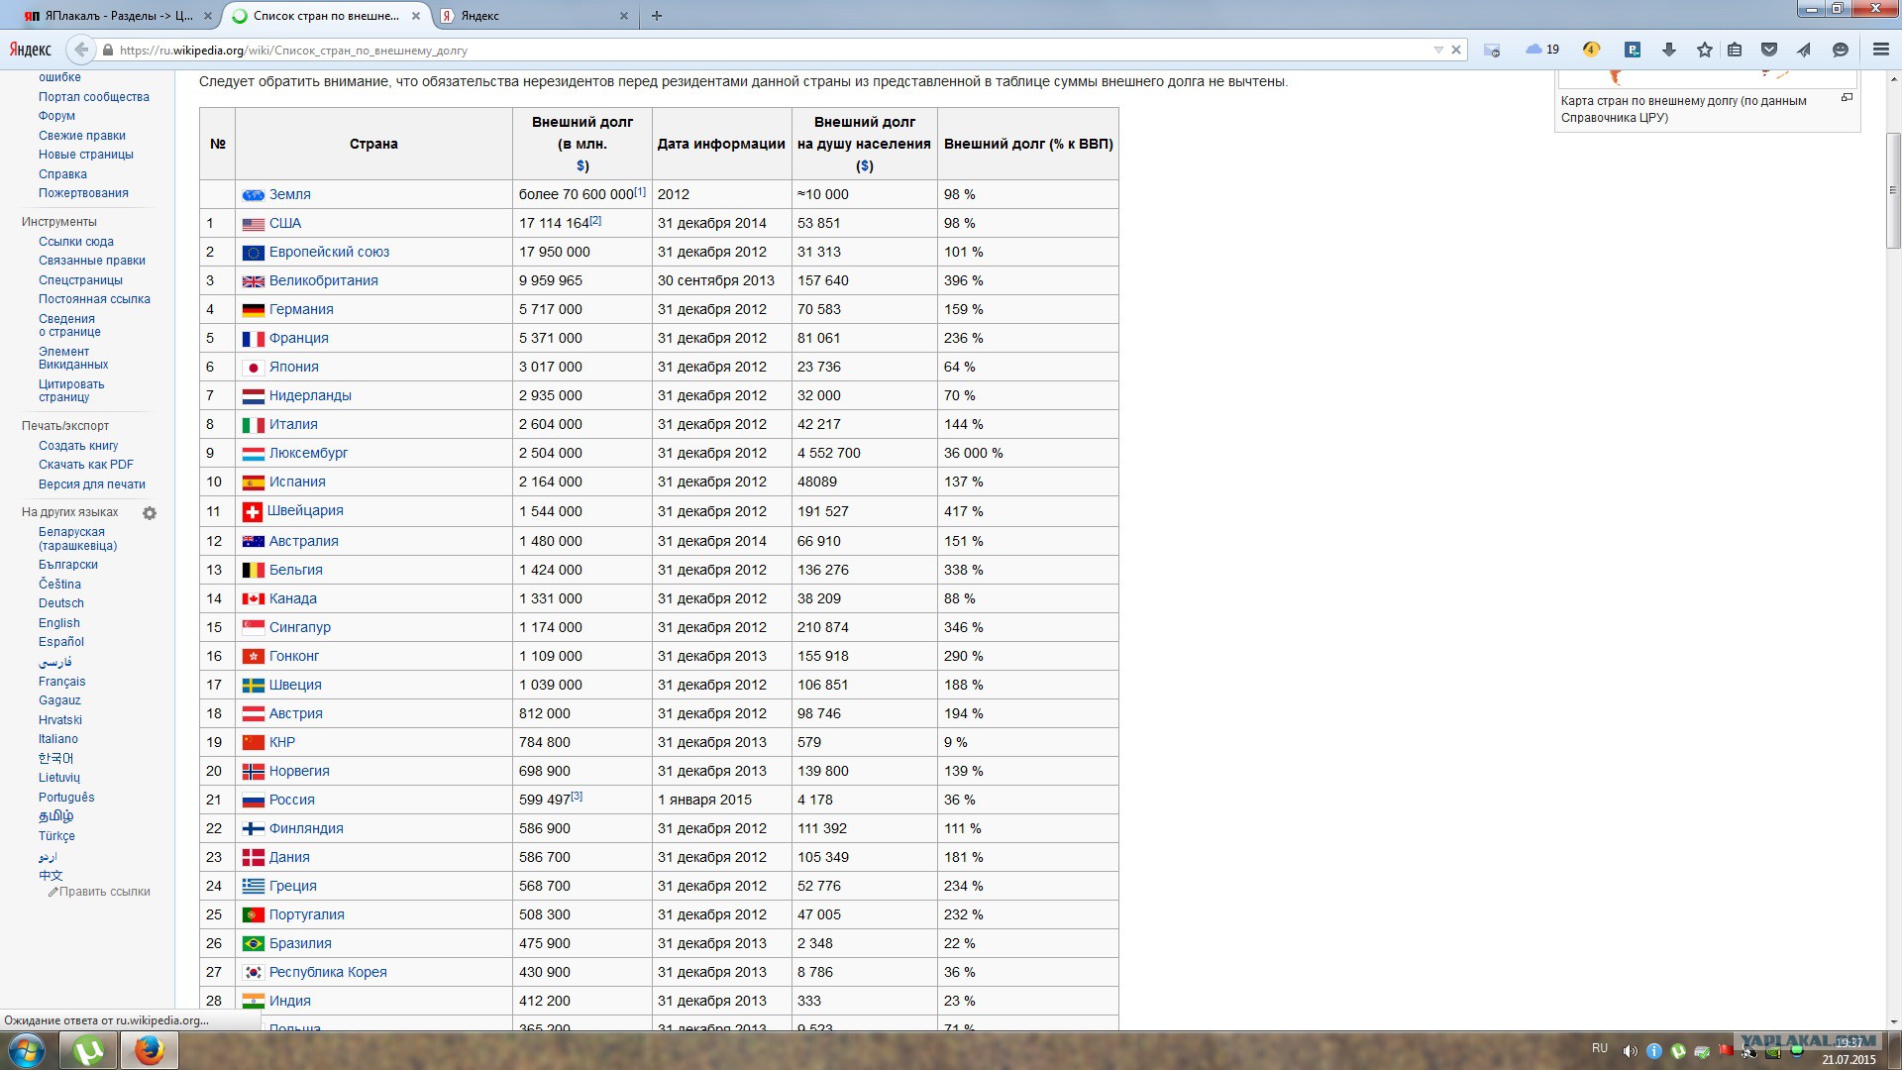Click the Постоянная ссылка sidebar link
1902x1070 pixels.
94,299
